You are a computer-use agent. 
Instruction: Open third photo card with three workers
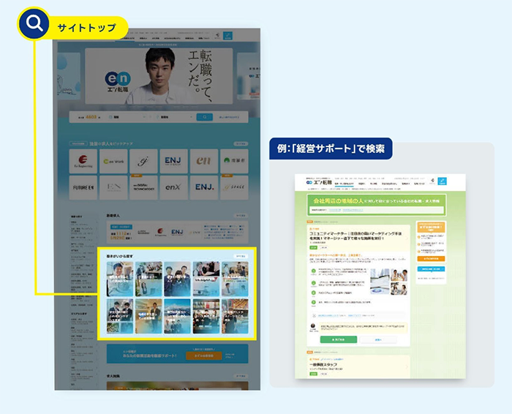click(x=177, y=279)
